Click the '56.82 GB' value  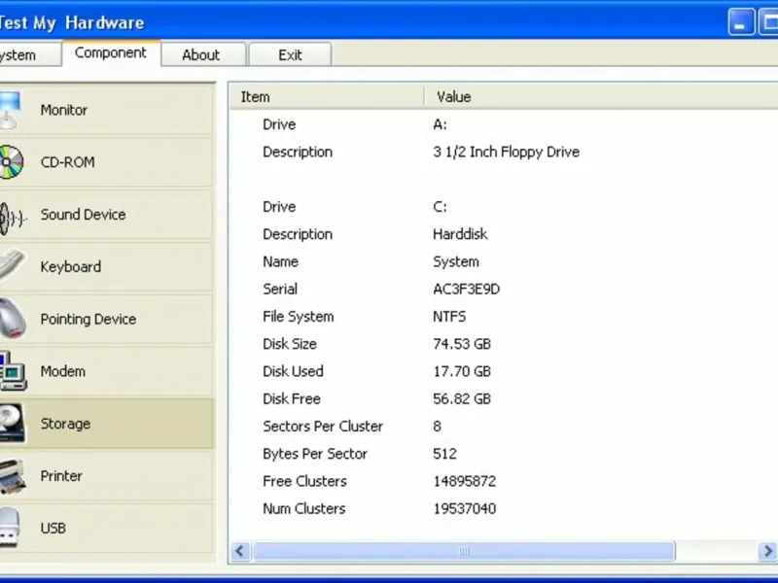pyautogui.click(x=462, y=399)
